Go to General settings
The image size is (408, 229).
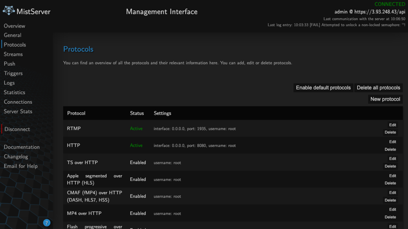[13, 35]
